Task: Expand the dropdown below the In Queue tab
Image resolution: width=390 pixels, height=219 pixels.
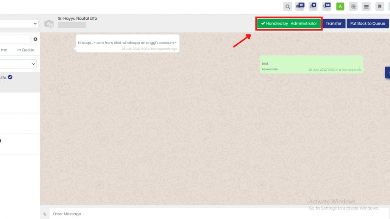Action: click(x=18, y=64)
